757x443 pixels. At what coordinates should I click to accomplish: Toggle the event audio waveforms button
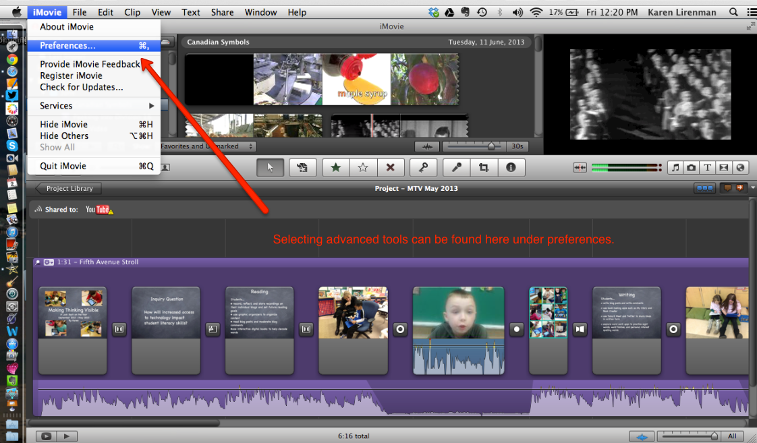(427, 146)
